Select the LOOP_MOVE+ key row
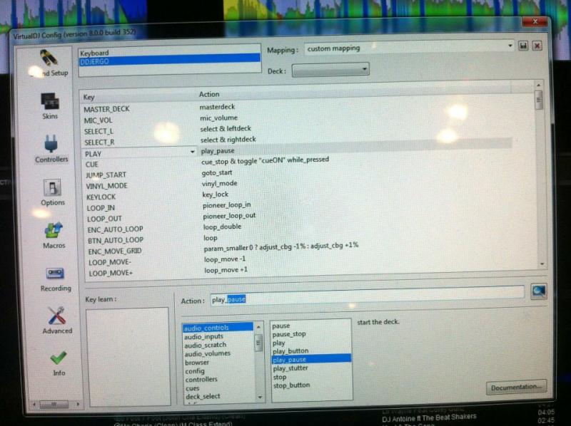The image size is (571, 426). point(111,273)
